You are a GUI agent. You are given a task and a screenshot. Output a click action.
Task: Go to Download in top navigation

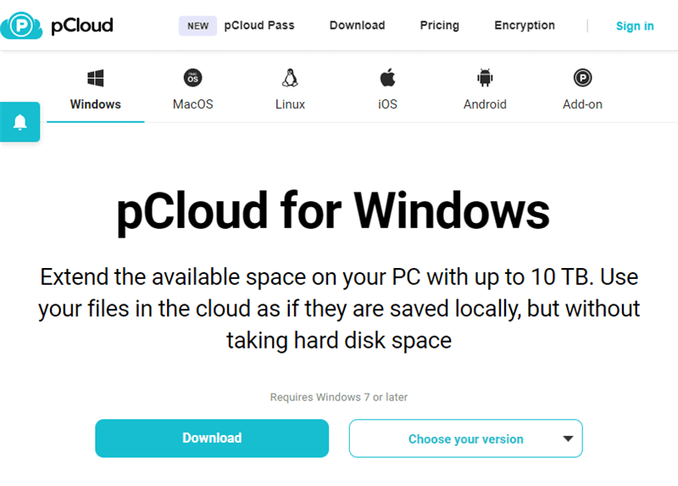pyautogui.click(x=357, y=25)
